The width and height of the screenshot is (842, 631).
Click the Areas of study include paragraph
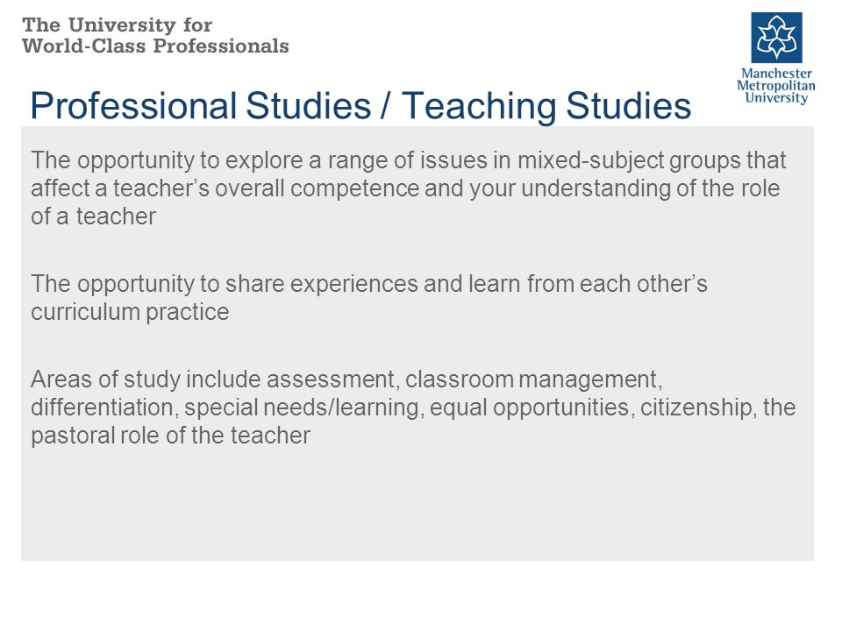tap(413, 408)
